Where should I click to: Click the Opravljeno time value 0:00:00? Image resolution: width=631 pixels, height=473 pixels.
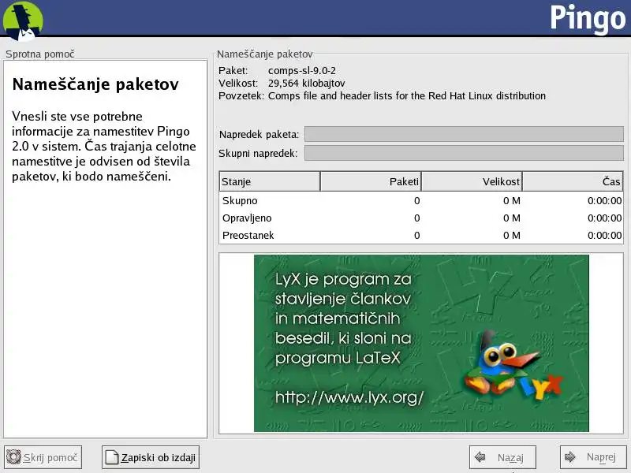(604, 218)
